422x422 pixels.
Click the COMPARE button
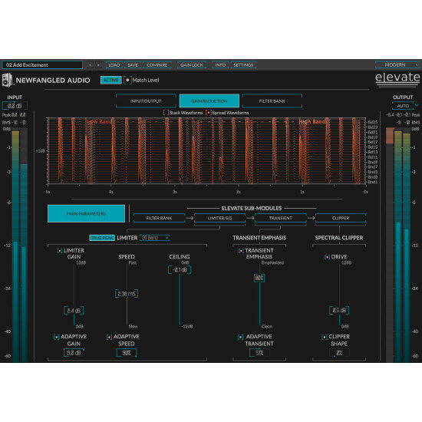(157, 65)
